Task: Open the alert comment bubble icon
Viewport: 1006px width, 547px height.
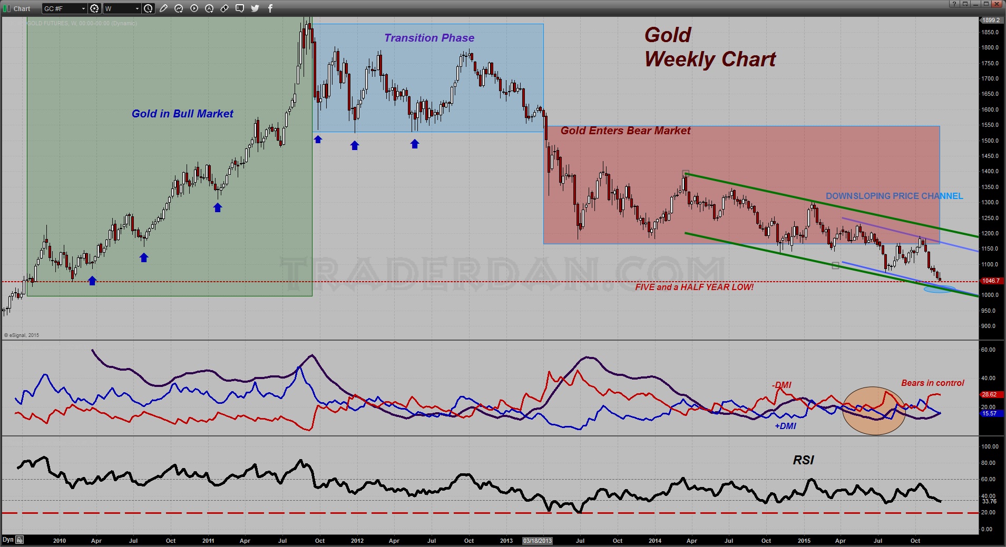Action: pyautogui.click(x=240, y=8)
